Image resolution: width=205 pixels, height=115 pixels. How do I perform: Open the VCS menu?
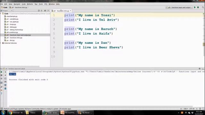coord(45,4)
